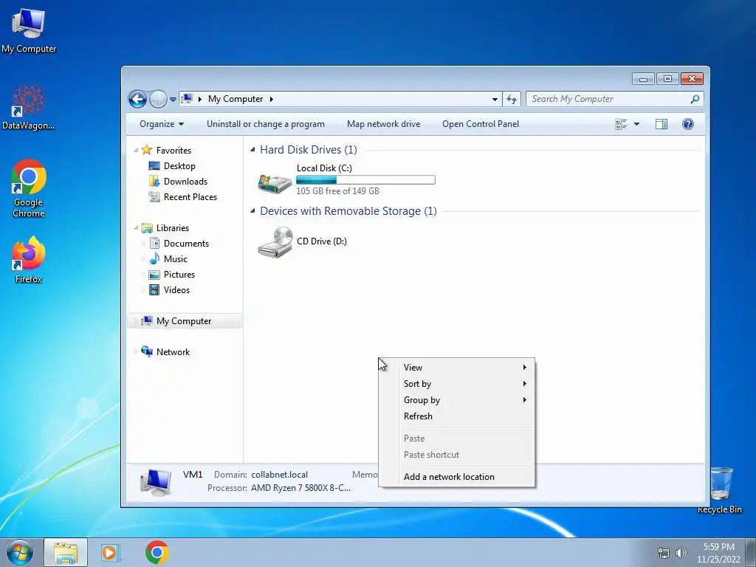Screen dimensions: 756x567
Task: Click the VM1 computer icon in details pane
Action: (x=156, y=482)
